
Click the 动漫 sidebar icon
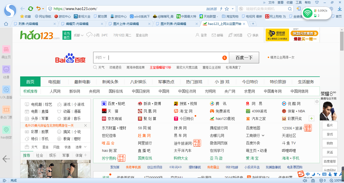[6, 69]
